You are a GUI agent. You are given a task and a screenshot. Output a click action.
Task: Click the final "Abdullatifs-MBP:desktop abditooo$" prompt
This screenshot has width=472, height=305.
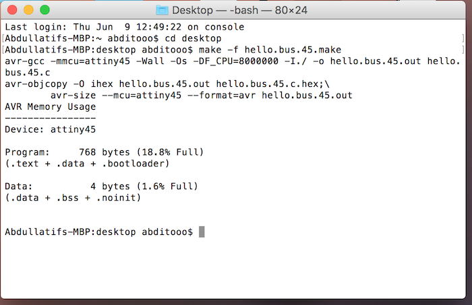point(98,232)
